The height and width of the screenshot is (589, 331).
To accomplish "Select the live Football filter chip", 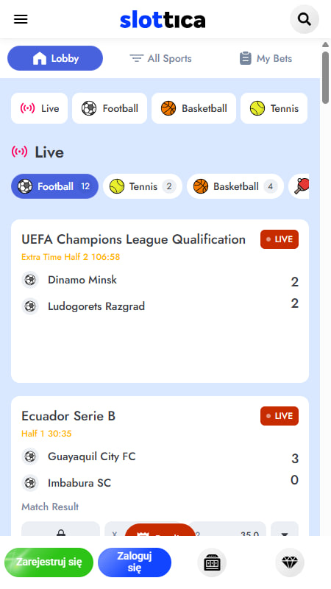I will pos(54,186).
